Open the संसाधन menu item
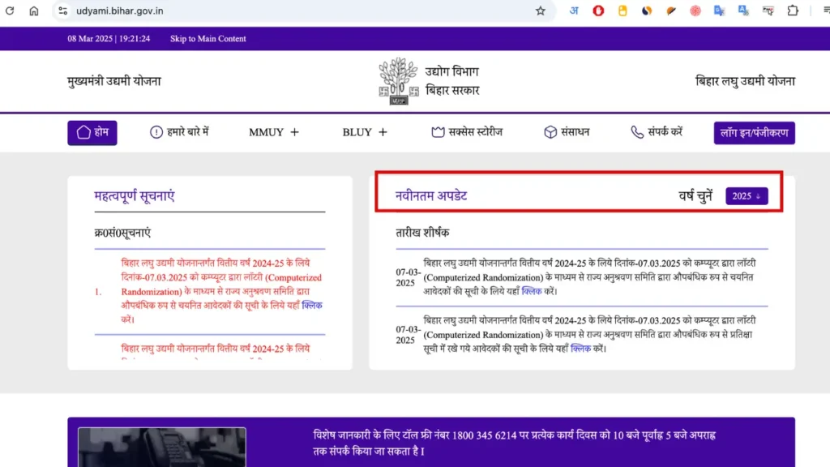The width and height of the screenshot is (830, 467). (x=567, y=132)
